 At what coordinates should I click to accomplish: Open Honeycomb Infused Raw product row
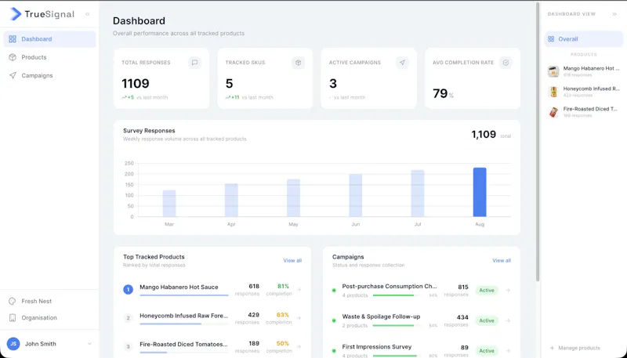coord(212,319)
